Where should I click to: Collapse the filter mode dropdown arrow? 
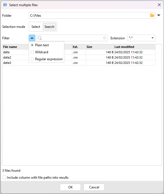(32, 38)
